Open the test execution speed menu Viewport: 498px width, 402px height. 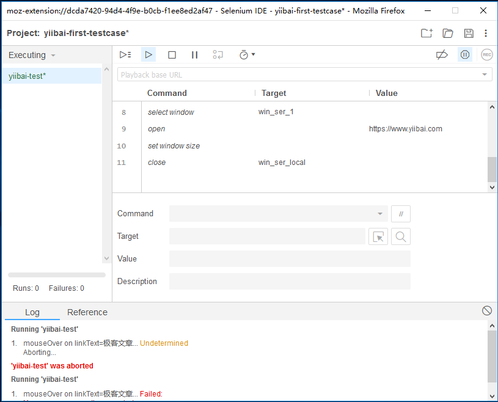point(247,55)
